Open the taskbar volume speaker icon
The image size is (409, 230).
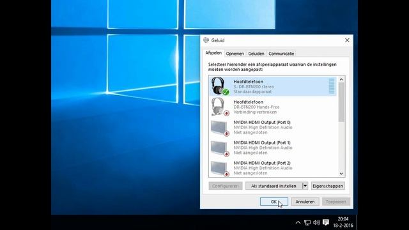316,222
